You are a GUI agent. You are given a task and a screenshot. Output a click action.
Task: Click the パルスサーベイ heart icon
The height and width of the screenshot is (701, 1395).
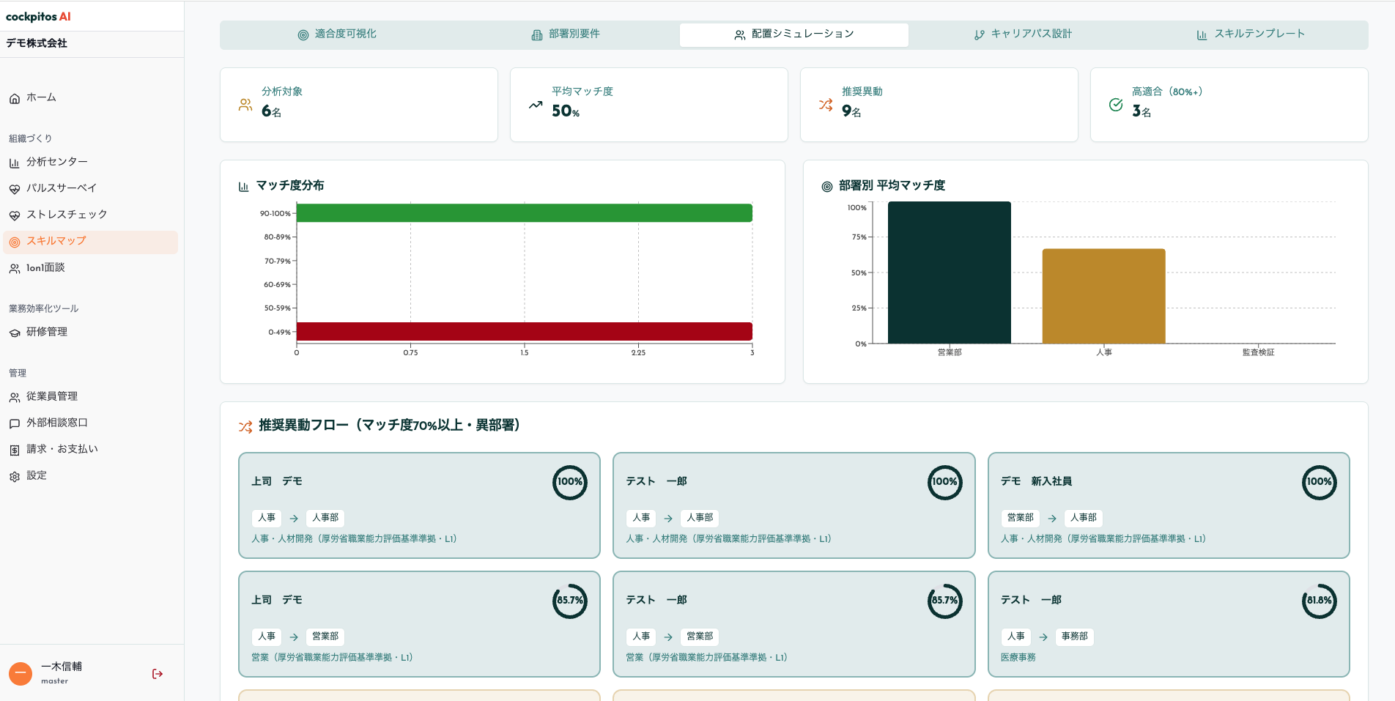15,189
